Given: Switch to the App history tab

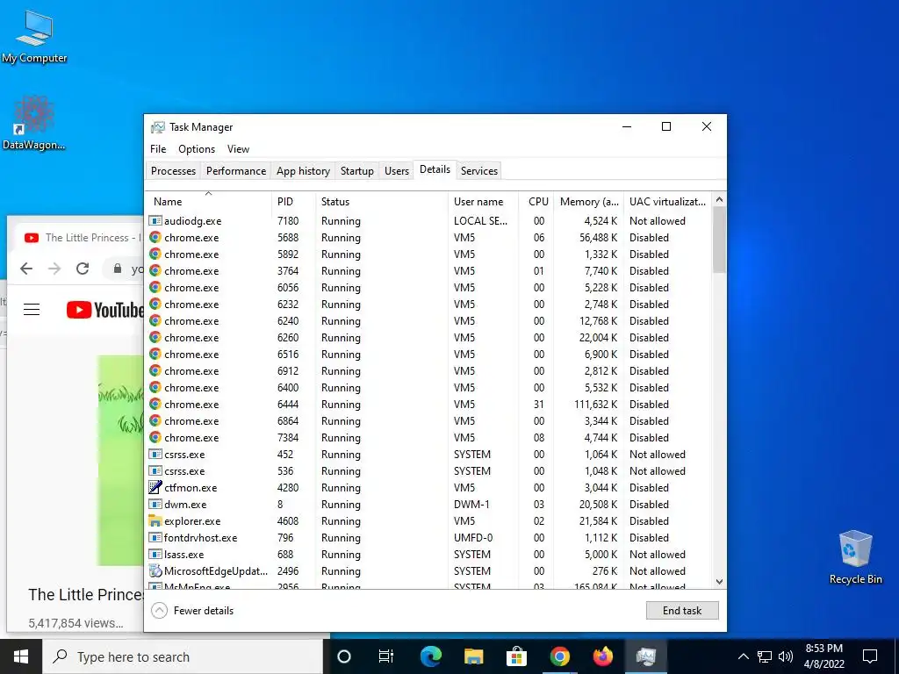Looking at the screenshot, I should (303, 171).
